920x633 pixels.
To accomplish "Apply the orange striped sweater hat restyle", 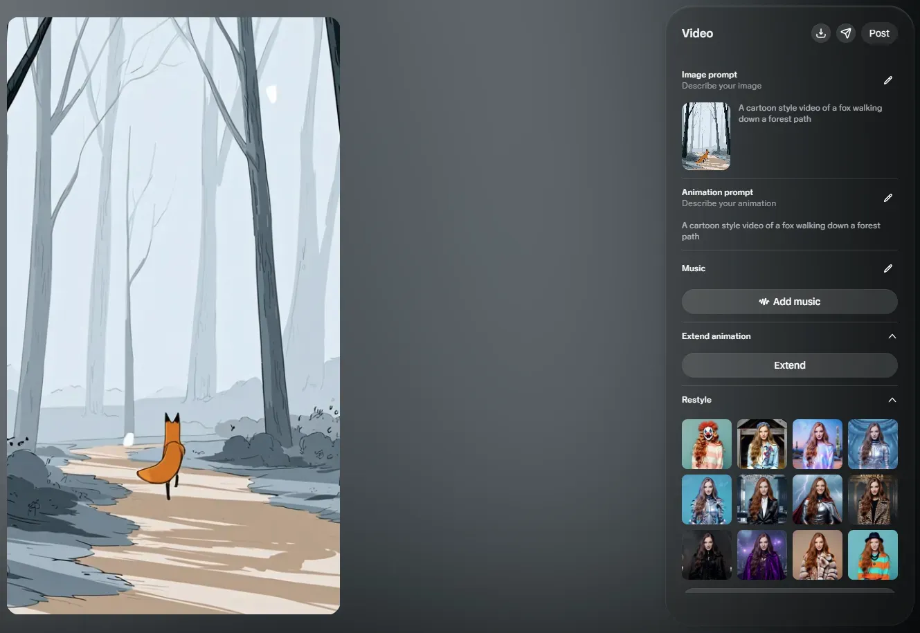I will click(x=872, y=555).
